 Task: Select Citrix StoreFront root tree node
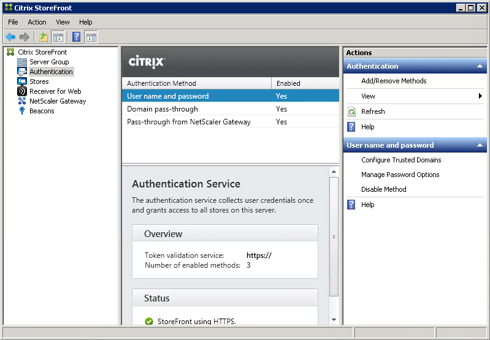(42, 52)
